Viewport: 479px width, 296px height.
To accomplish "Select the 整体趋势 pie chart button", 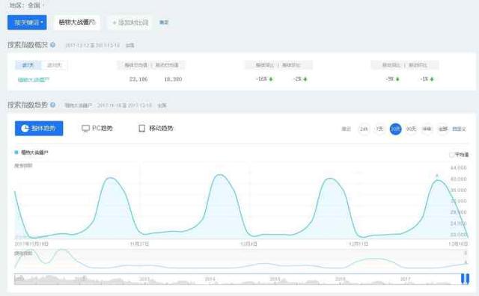I will tap(39, 129).
